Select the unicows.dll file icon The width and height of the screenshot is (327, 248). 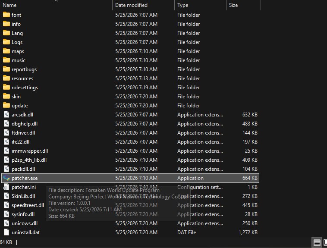click(x=6, y=223)
